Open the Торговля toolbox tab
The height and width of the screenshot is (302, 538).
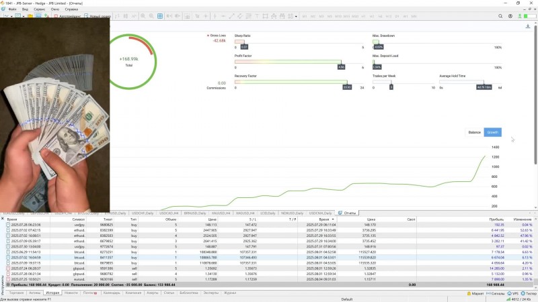(16, 293)
